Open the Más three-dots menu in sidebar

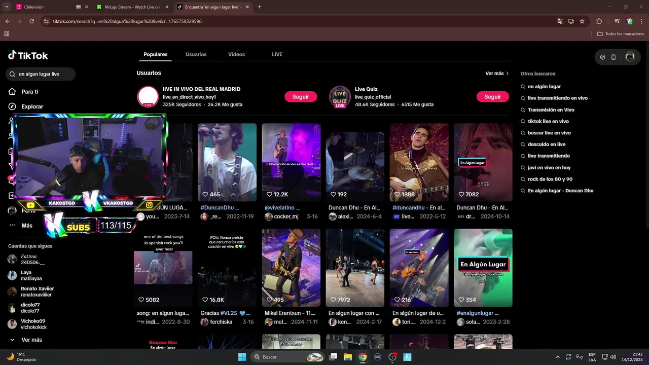[12, 226]
